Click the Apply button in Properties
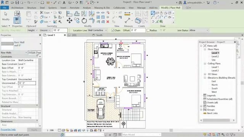244x137 pixels. (x=34, y=130)
